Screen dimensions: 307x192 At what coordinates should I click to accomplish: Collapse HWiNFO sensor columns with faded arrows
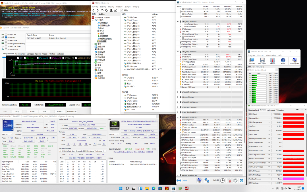coord(185,180)
